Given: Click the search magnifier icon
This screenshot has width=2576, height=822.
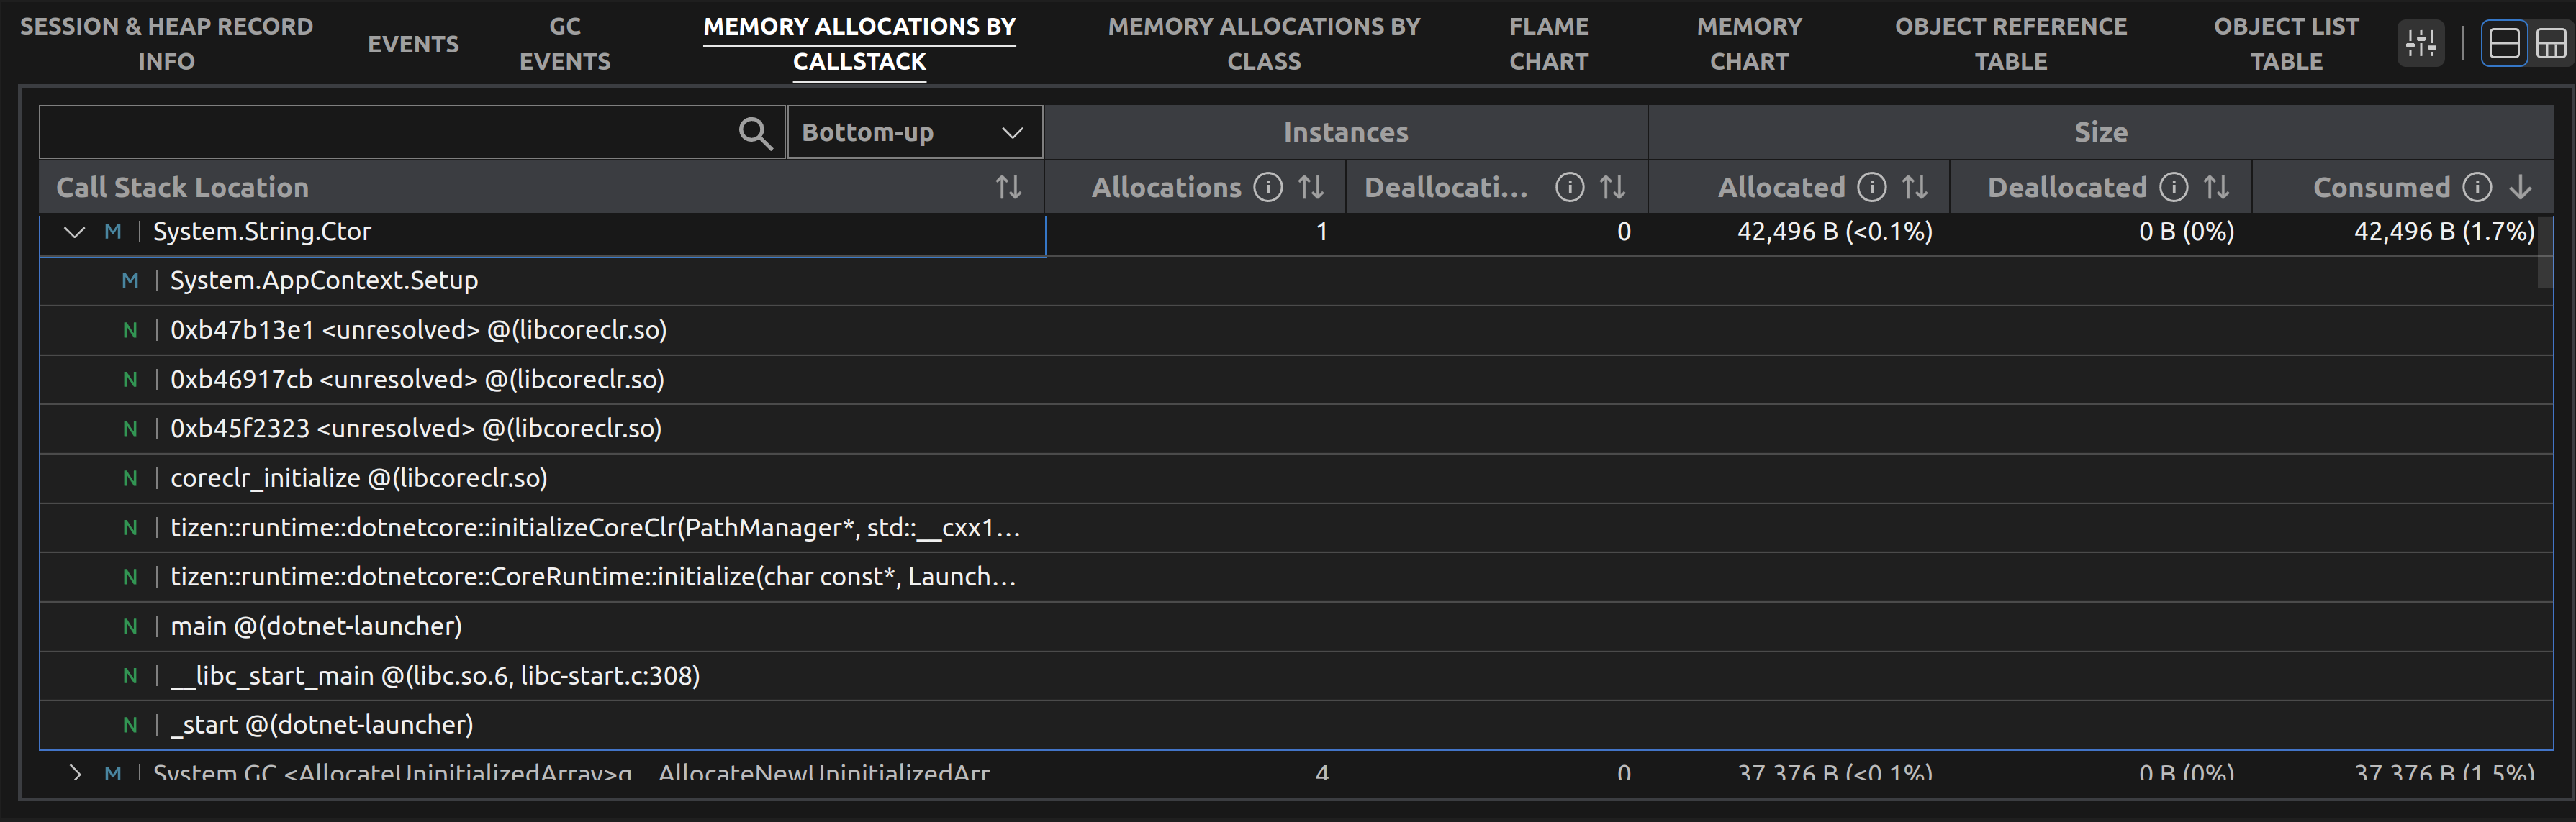Looking at the screenshot, I should pos(755,133).
